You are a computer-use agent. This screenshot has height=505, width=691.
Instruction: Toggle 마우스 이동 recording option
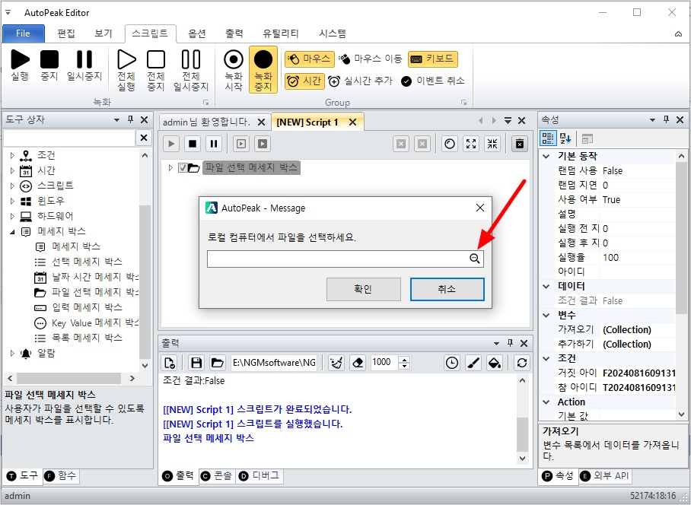coord(370,59)
